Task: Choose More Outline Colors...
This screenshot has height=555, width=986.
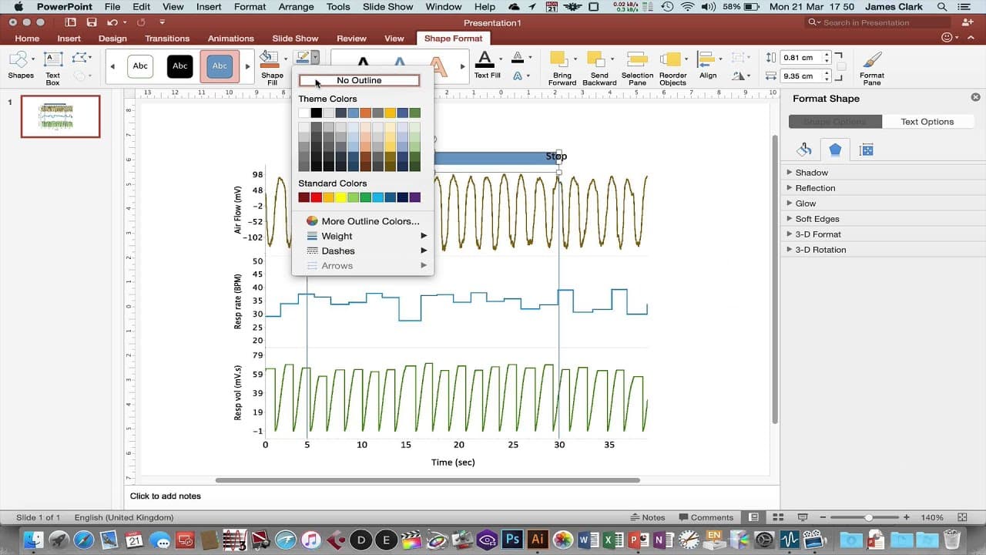Action: click(x=363, y=221)
